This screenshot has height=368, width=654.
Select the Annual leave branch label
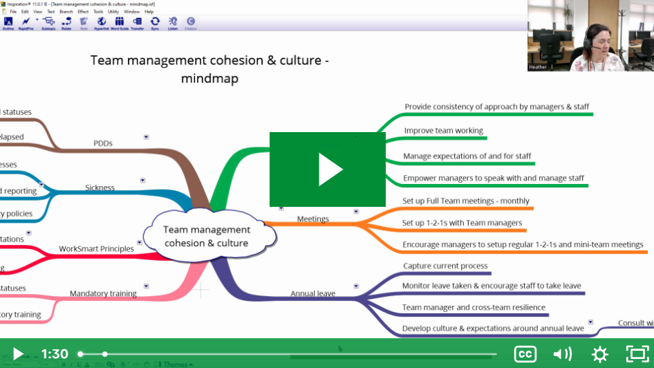point(312,293)
